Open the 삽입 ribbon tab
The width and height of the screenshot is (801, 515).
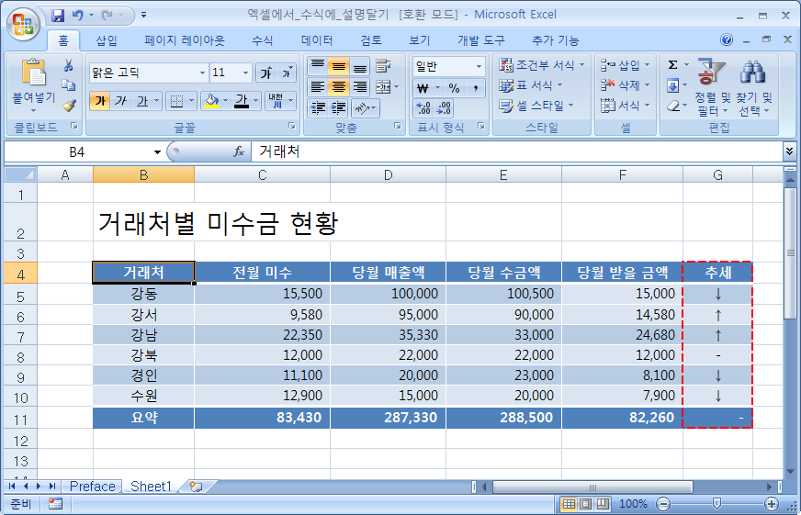[107, 40]
